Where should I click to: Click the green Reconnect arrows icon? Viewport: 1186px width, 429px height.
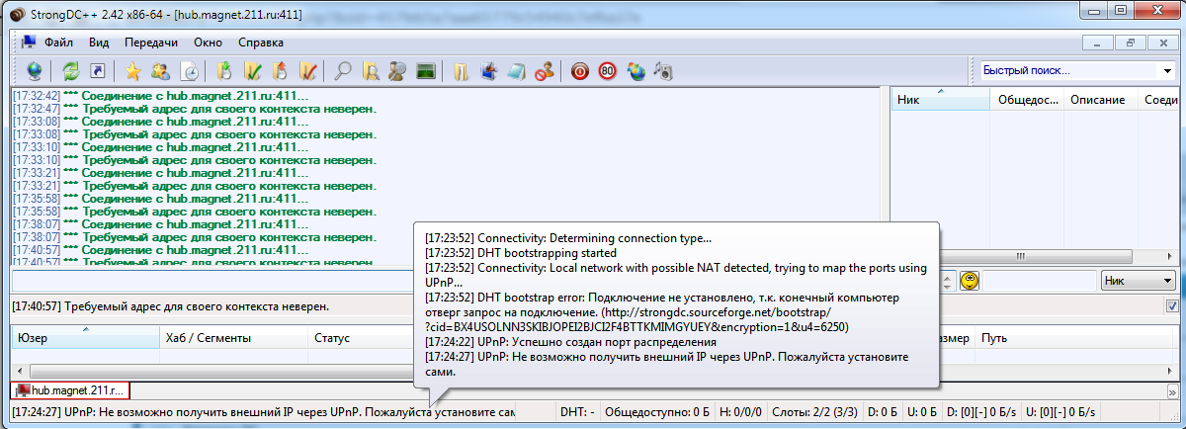(x=71, y=71)
